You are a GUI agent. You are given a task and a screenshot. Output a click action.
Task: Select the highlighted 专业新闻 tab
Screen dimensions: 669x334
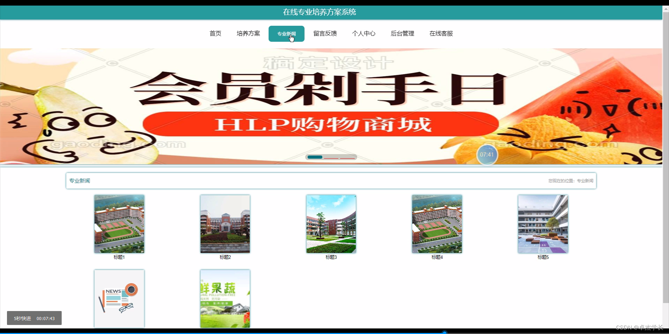(286, 33)
